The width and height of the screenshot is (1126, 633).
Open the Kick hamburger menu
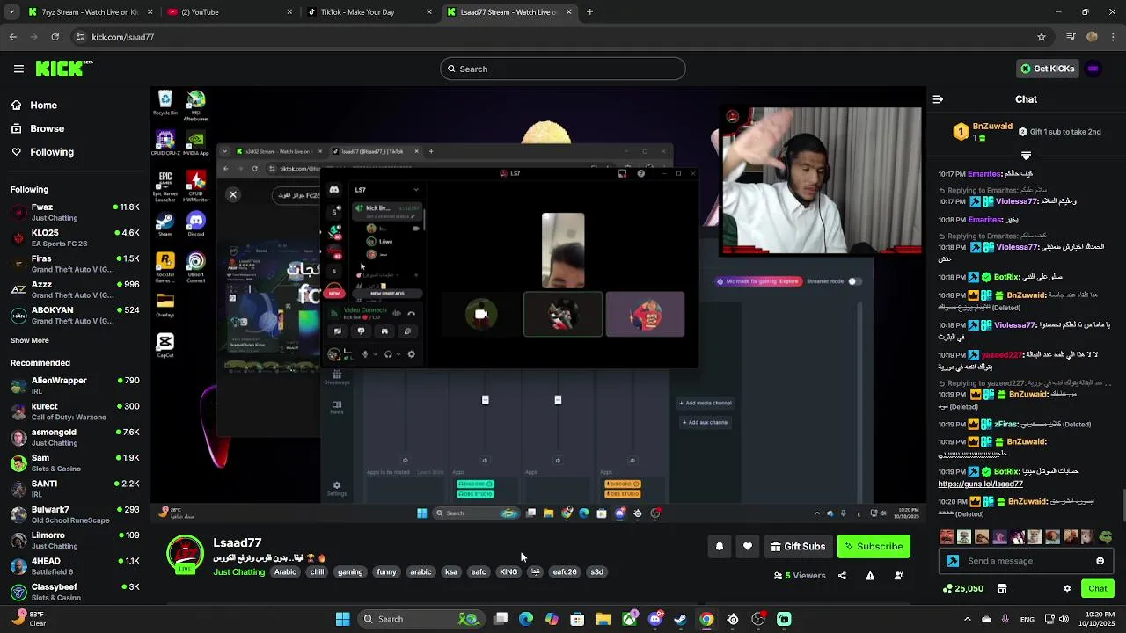tap(18, 69)
